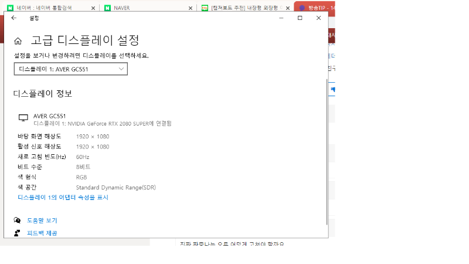
Task: Click the feedback person icon
Action: tap(17, 233)
